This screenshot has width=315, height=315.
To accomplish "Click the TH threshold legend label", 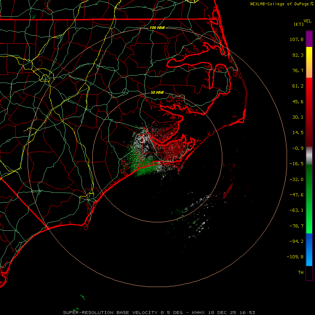I will click(x=301, y=273).
